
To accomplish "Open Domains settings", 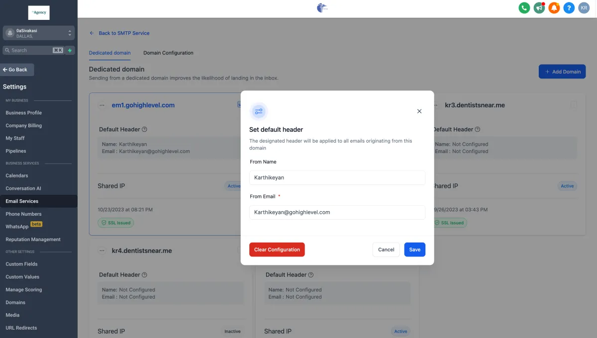I will pos(15,303).
